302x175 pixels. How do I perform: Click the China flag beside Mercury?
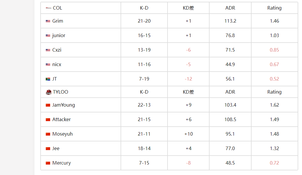point(48,163)
